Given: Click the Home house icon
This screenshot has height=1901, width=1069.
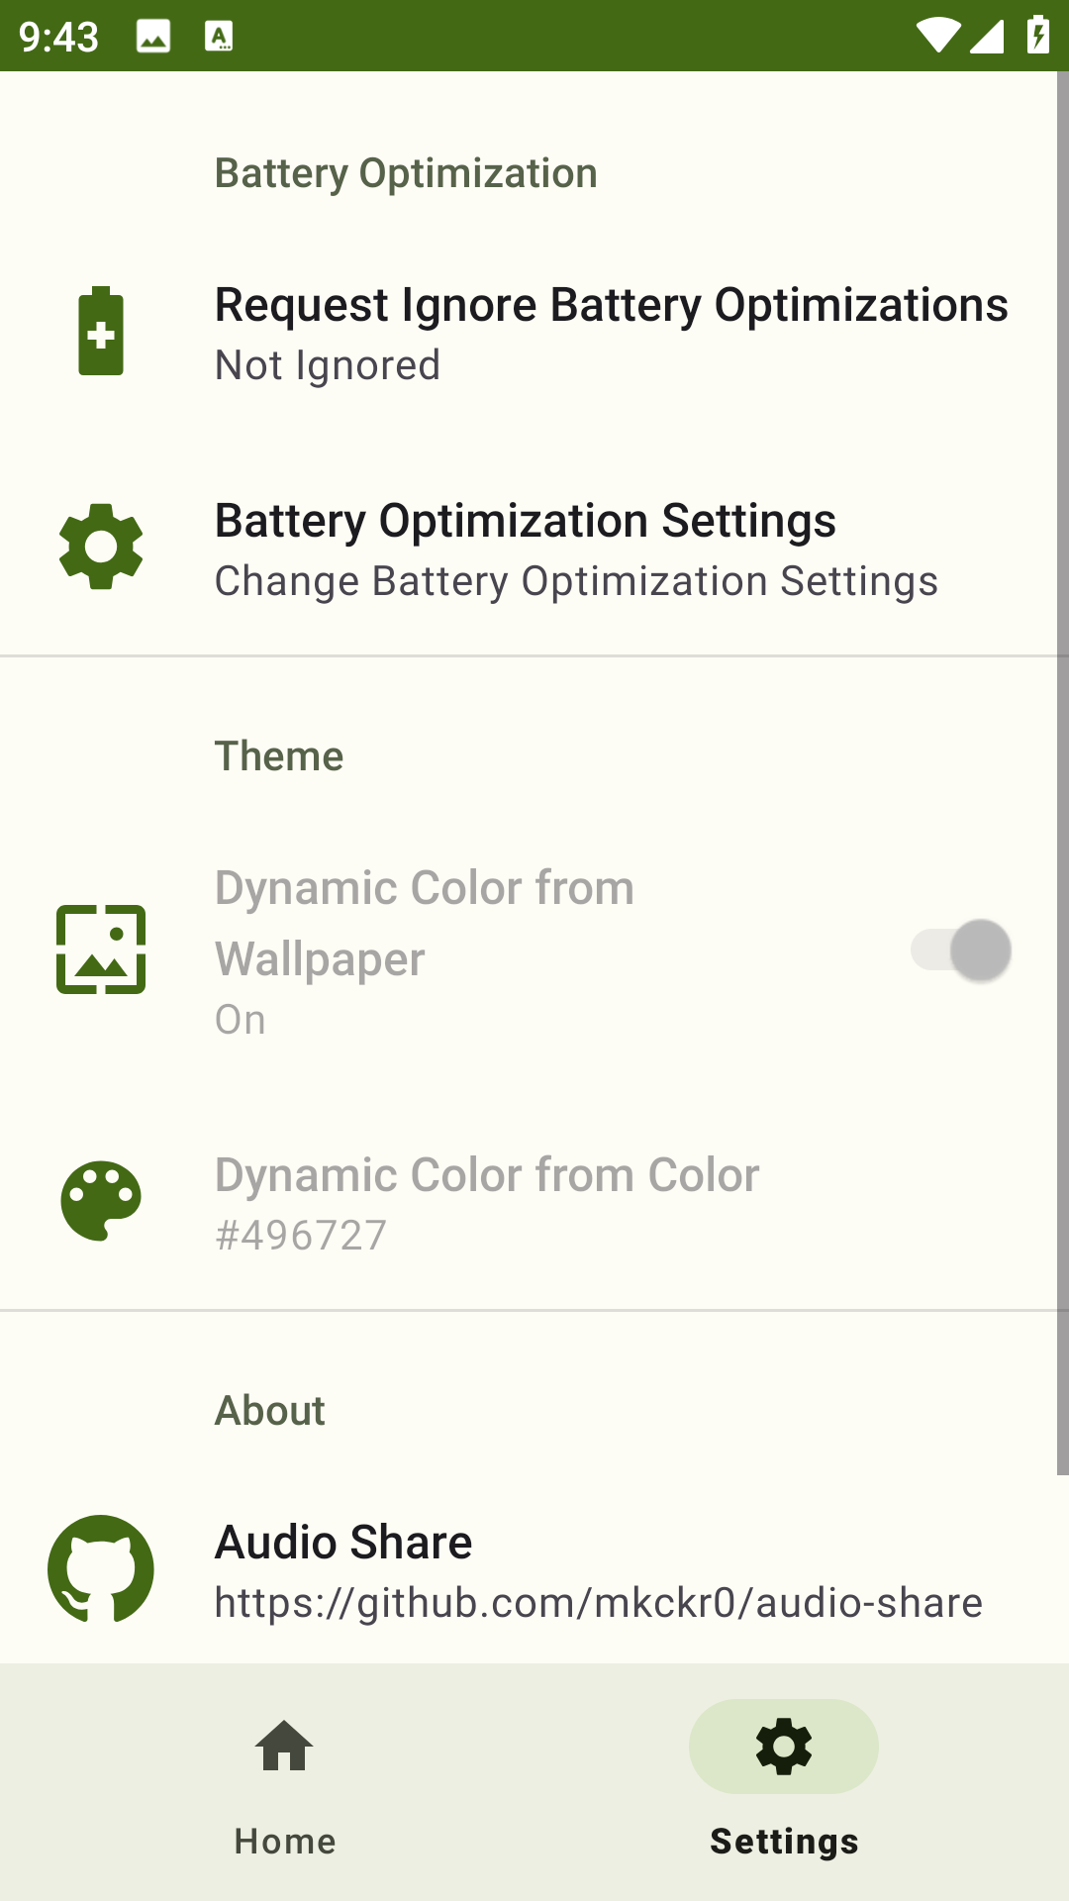Looking at the screenshot, I should tap(284, 1747).
